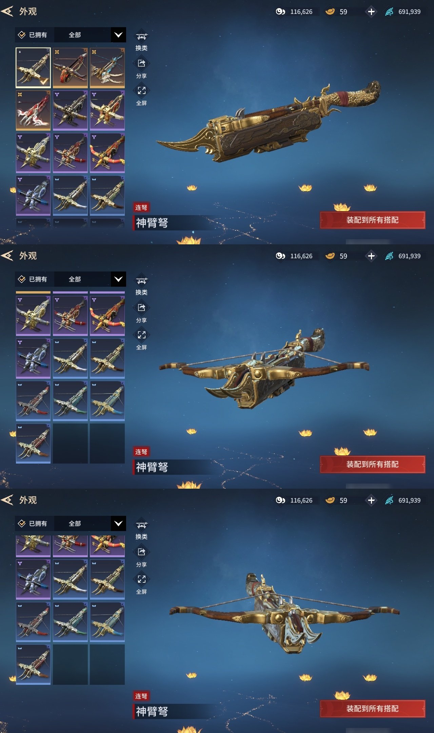This screenshot has height=733, width=434.
Task: Select the red-white crossbow skin with orange border
Action: coord(33,110)
